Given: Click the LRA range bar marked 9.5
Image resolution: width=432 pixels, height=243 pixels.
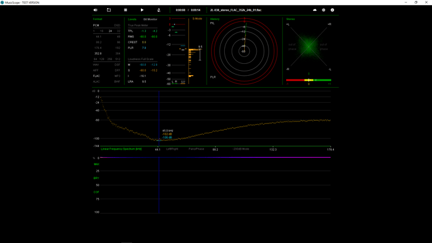Looking at the screenshot, I should (200, 54).
